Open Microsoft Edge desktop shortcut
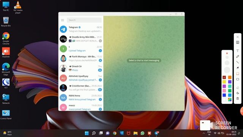This screenshot has width=243, height=137. click(x=6, y=69)
